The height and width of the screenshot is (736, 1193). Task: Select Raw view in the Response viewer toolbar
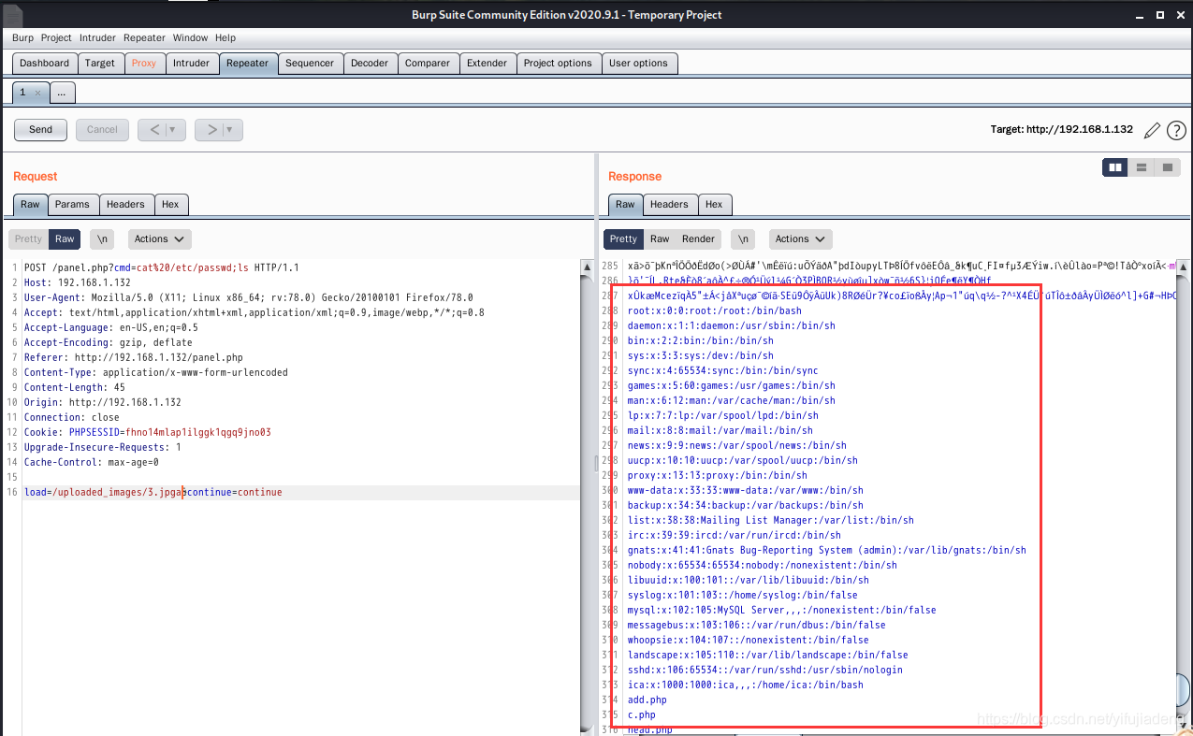coord(660,238)
